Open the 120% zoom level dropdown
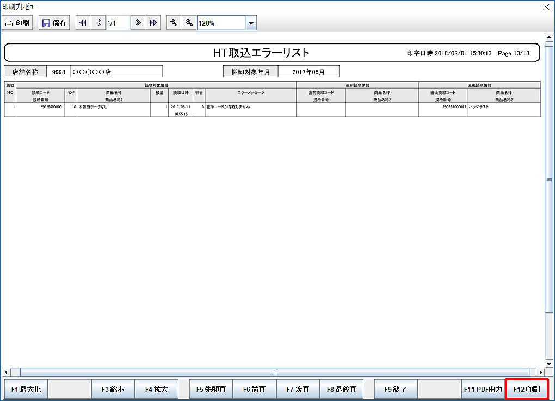555x401 pixels. [251, 23]
